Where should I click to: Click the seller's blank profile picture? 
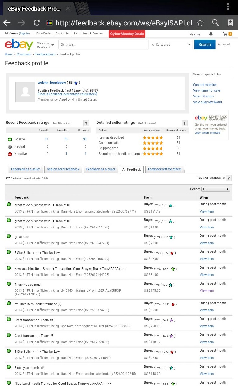[x=25, y=92]
